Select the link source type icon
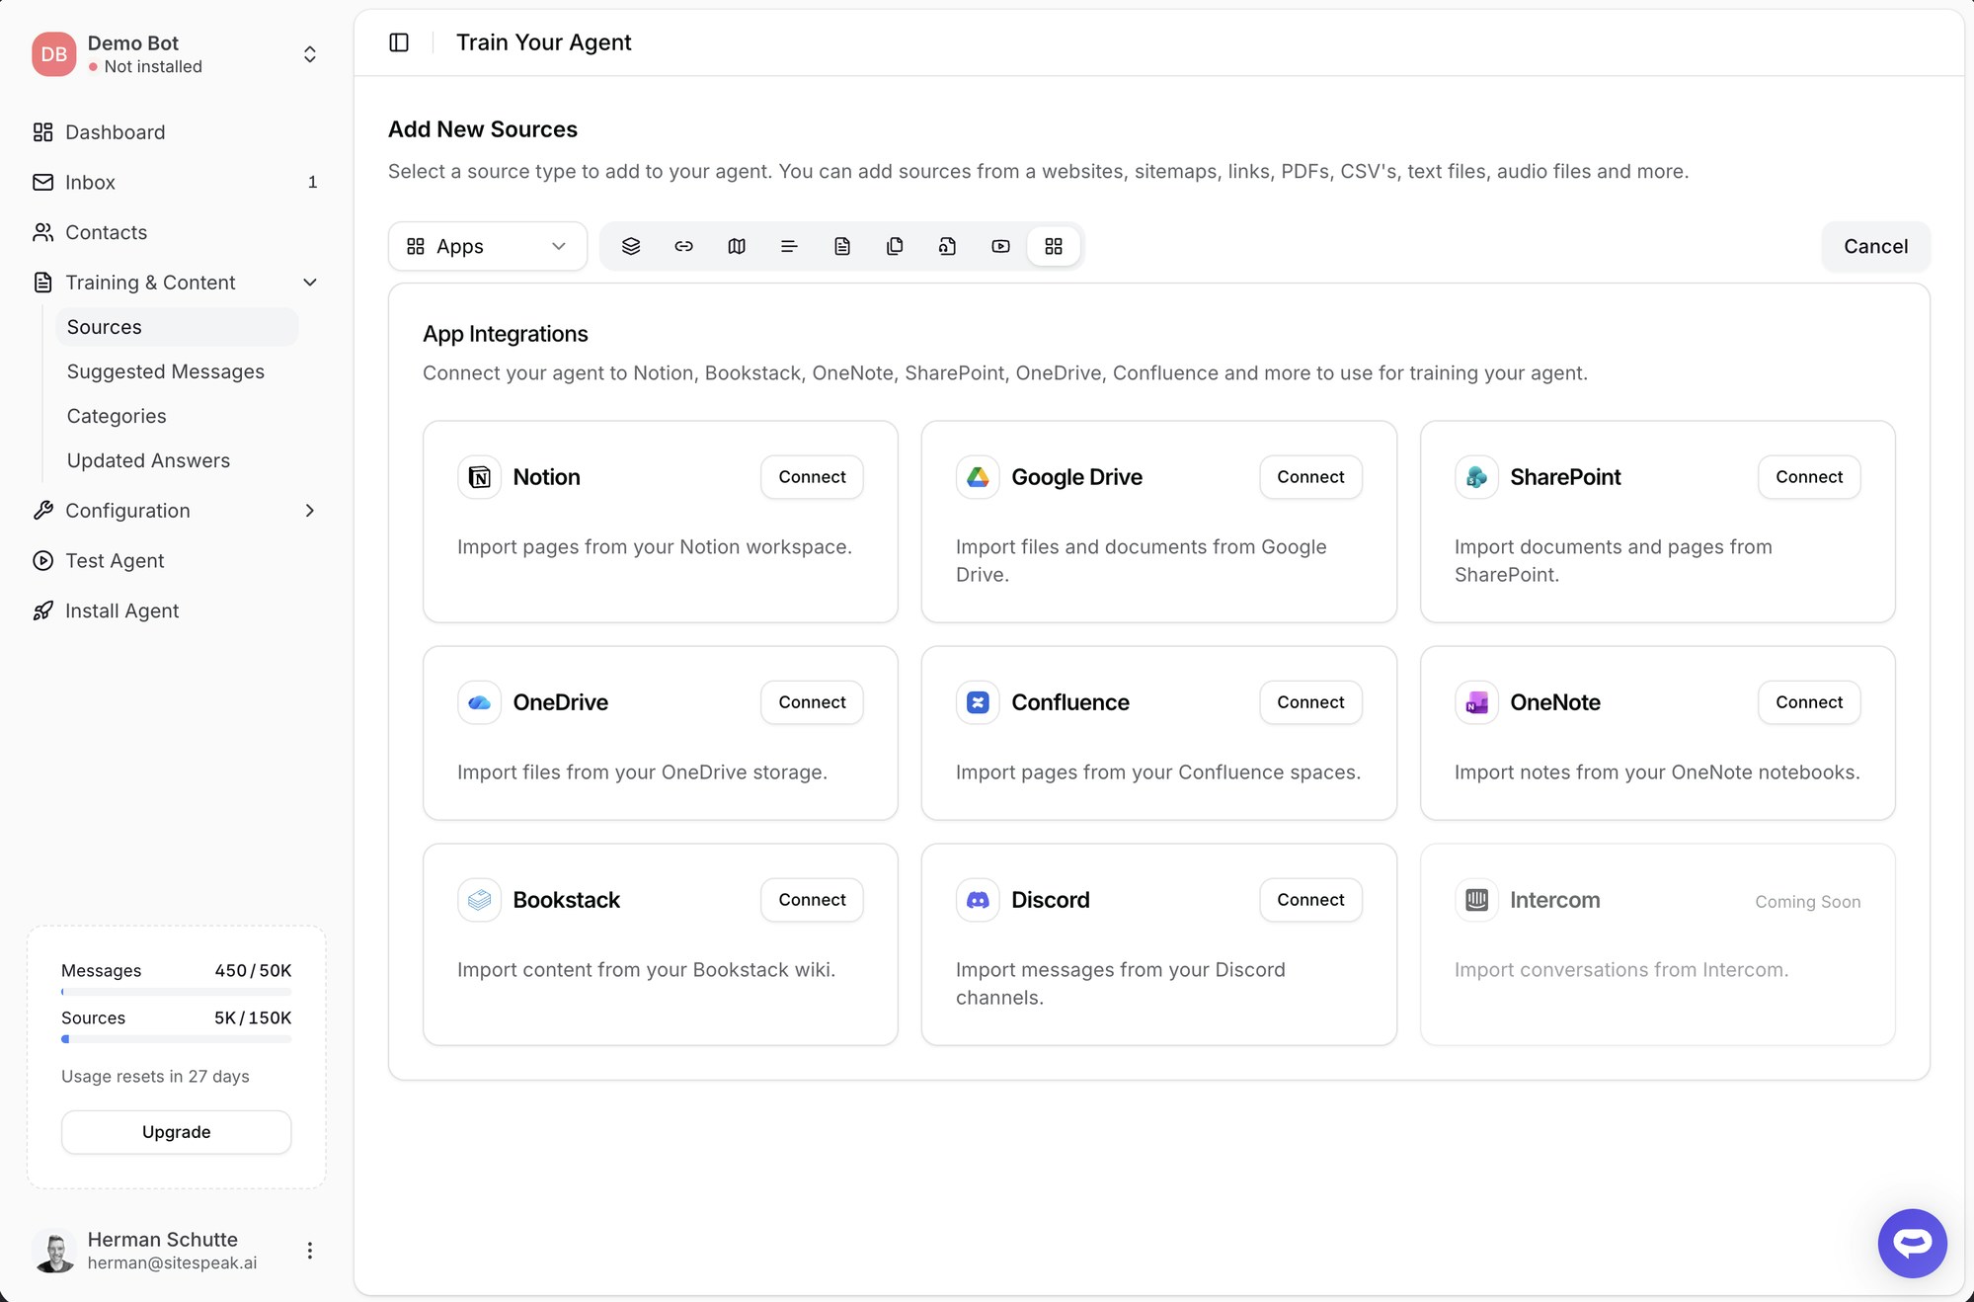The image size is (1974, 1302). click(683, 246)
